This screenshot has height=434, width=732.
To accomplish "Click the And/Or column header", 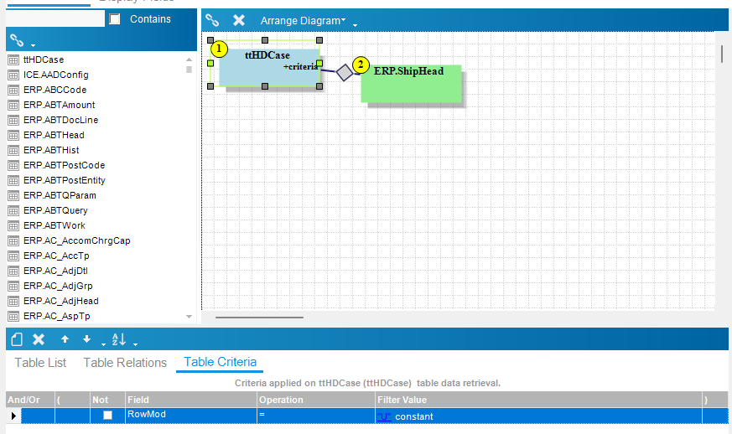I will point(30,400).
